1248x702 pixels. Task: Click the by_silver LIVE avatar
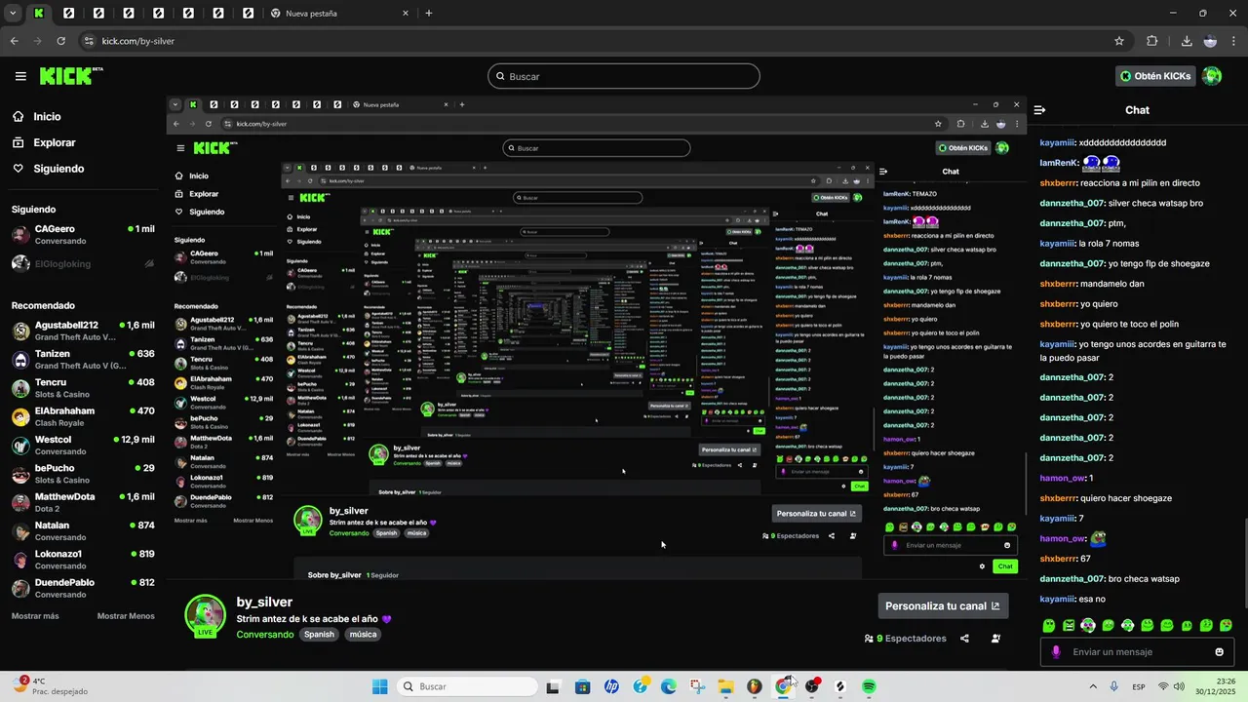pyautogui.click(x=205, y=615)
